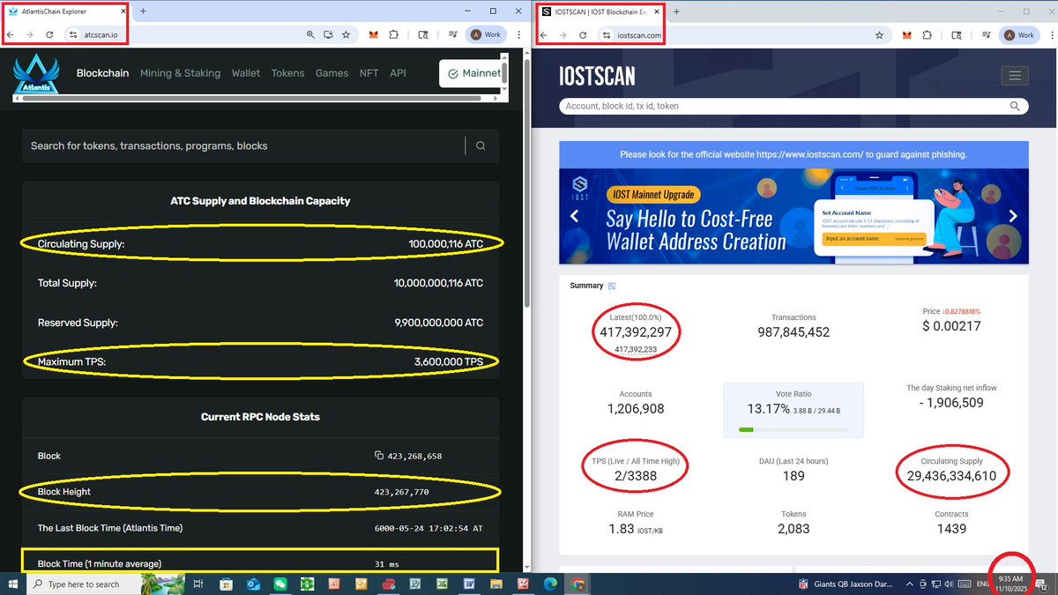This screenshot has height=595, width=1058.
Task: Open the Mainnet network selector
Action: [x=473, y=73]
